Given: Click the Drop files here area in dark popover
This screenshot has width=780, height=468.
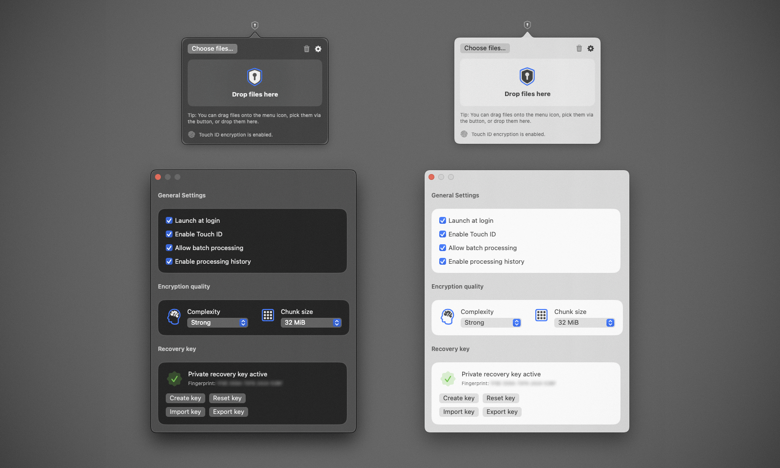Looking at the screenshot, I should pyautogui.click(x=255, y=83).
